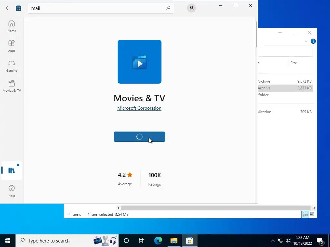Expand the Explorer ribbon chevron
The image size is (330, 247).
[306, 41]
